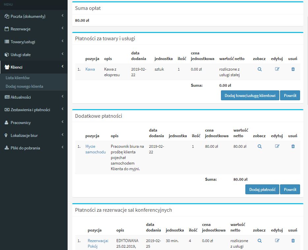This screenshot has height=250, width=308.
Task: Select the Towary/usługi menu entry
Action: pos(34,42)
